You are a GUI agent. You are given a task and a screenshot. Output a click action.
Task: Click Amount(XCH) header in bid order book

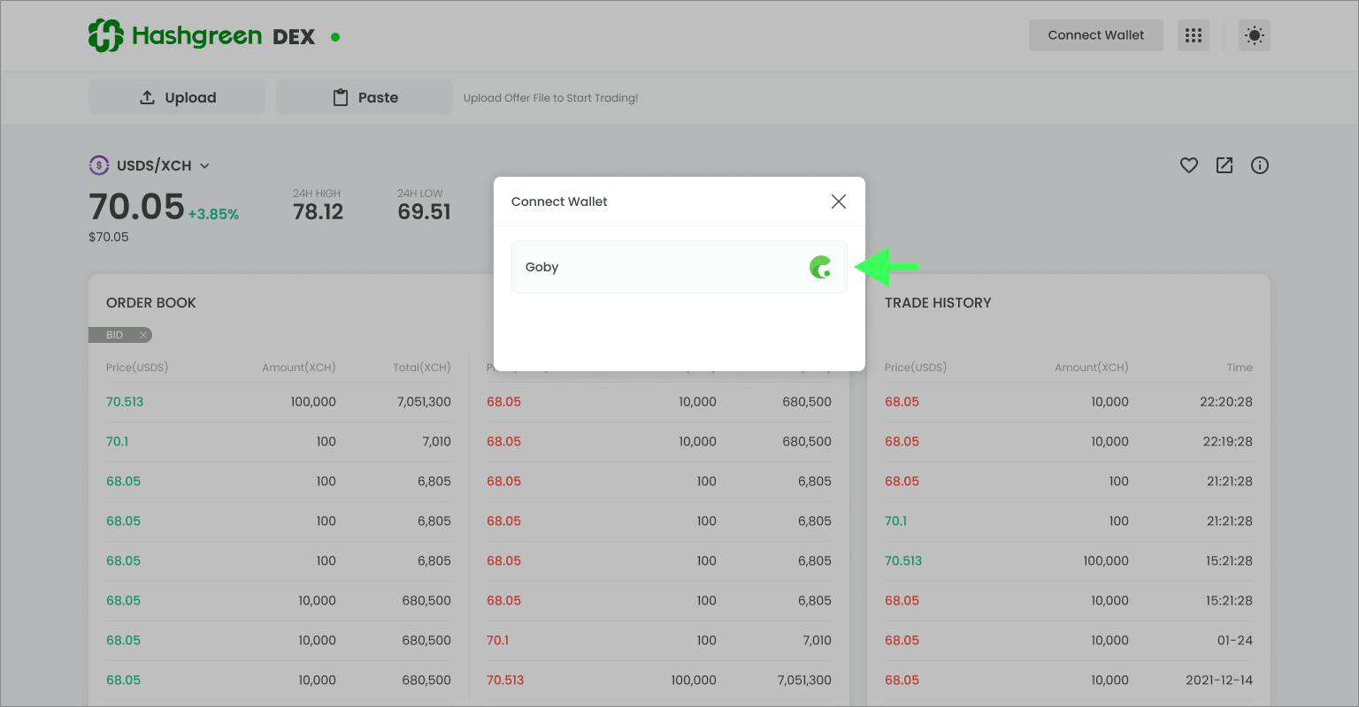299,368
